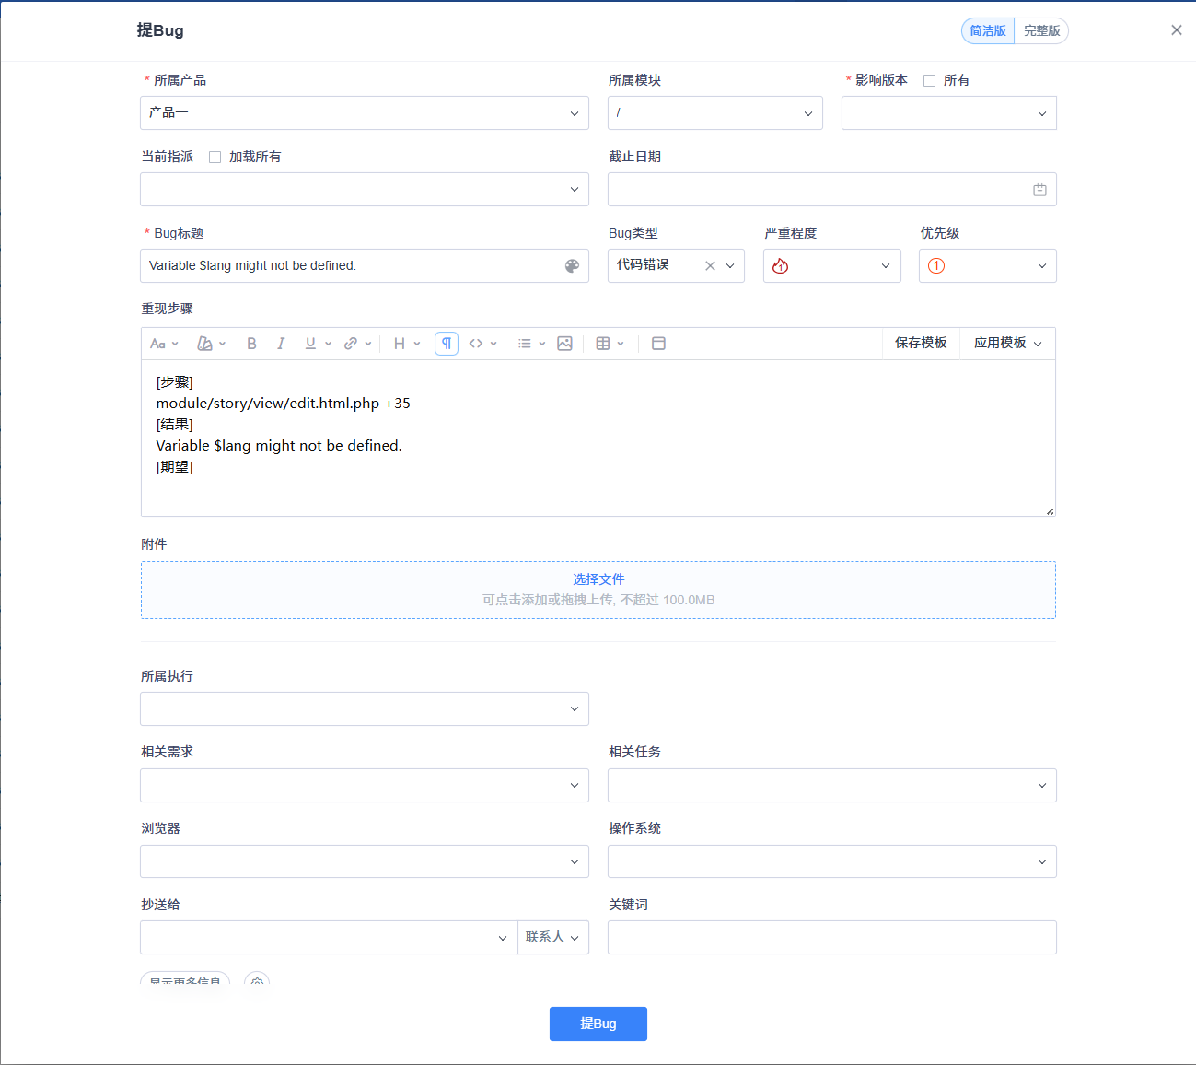Click the calendar icon in 截止日期
This screenshot has width=1196, height=1065.
point(1039,190)
